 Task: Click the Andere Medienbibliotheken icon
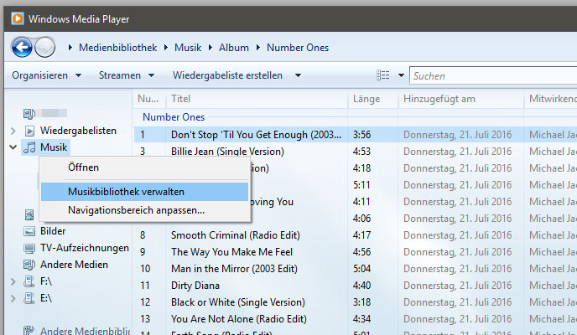pyautogui.click(x=29, y=330)
